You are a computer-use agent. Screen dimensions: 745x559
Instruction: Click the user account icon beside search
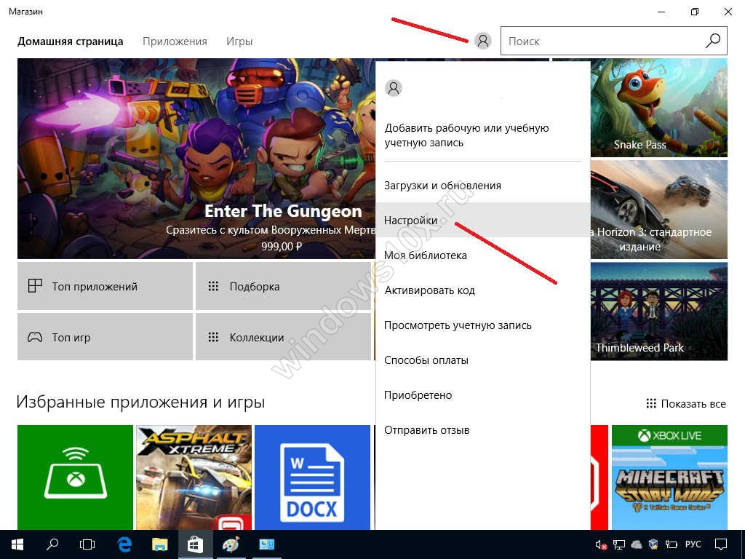pos(483,41)
